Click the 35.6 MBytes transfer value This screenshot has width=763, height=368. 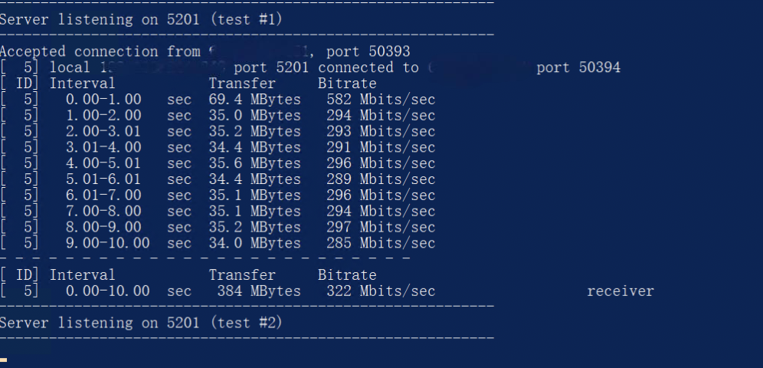tap(254, 163)
